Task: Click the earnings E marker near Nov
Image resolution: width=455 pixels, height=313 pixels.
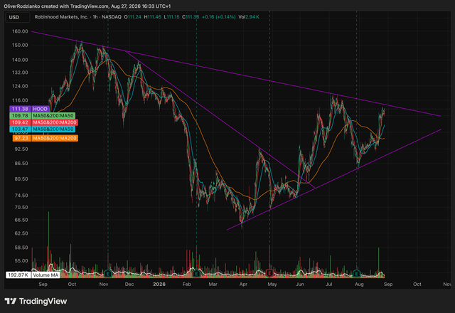Action: (x=108, y=273)
